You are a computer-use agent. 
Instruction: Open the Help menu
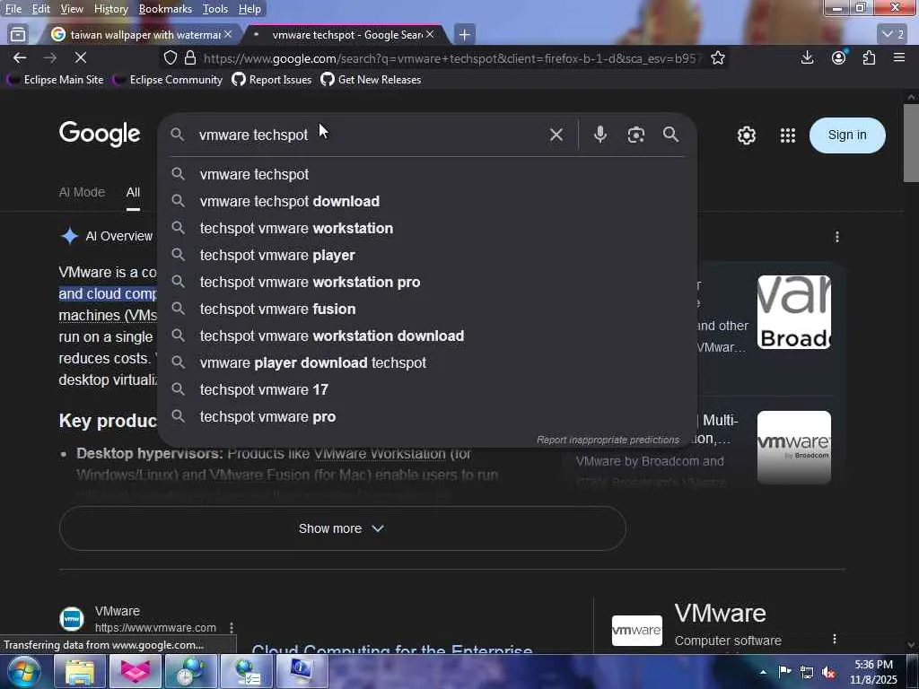(x=249, y=9)
